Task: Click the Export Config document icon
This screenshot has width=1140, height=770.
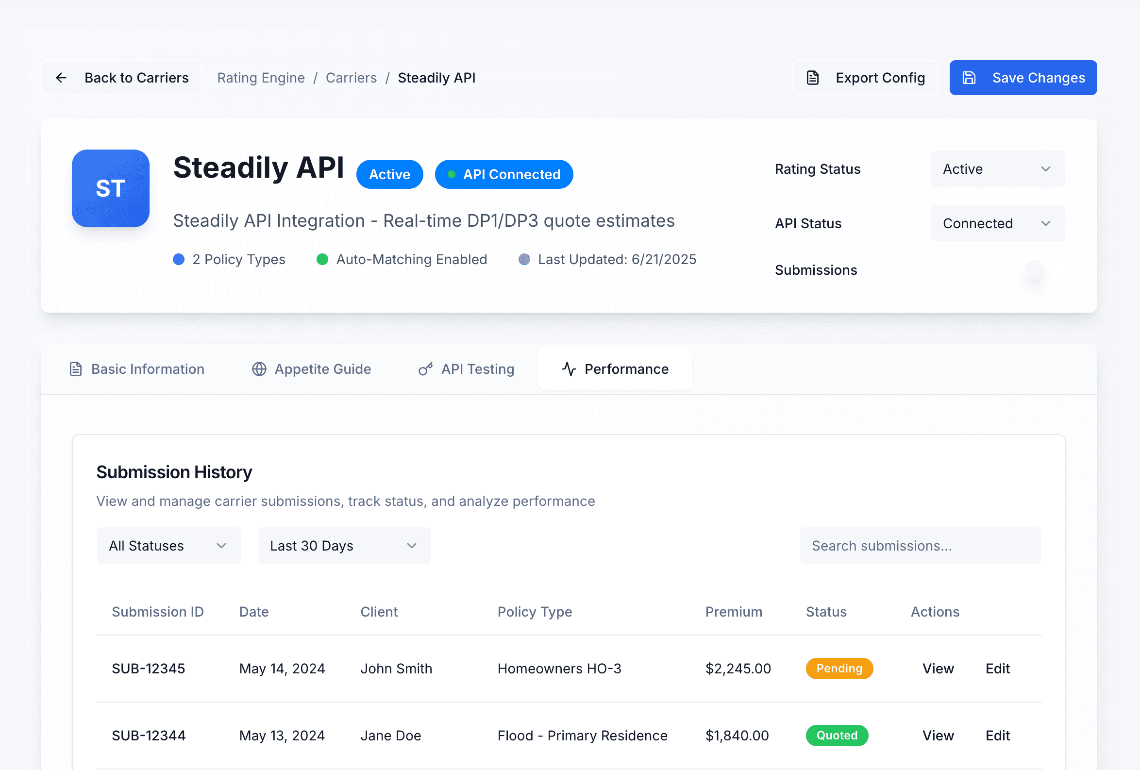Action: [813, 78]
